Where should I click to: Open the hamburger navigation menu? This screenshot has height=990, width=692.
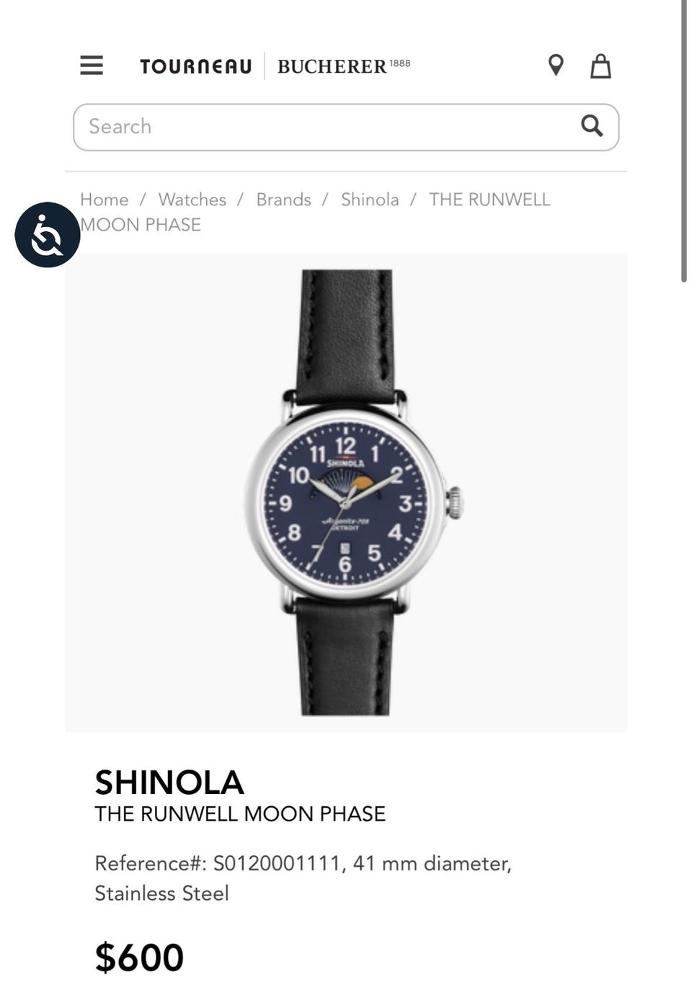coord(92,66)
